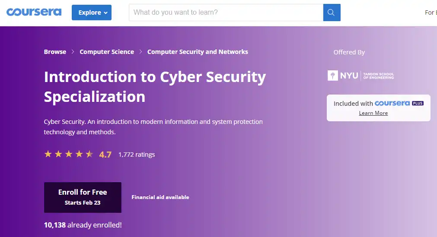Open Computer Security and Networks breadcrumb
437x237 pixels.
(x=198, y=52)
